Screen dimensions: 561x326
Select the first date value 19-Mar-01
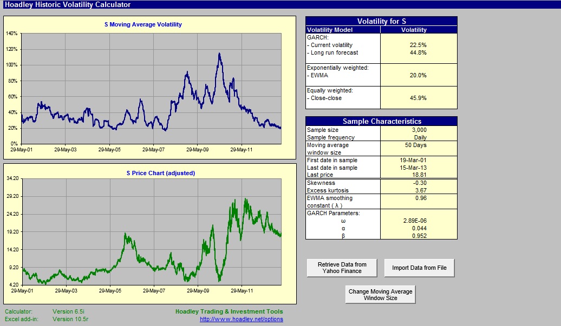413,161
